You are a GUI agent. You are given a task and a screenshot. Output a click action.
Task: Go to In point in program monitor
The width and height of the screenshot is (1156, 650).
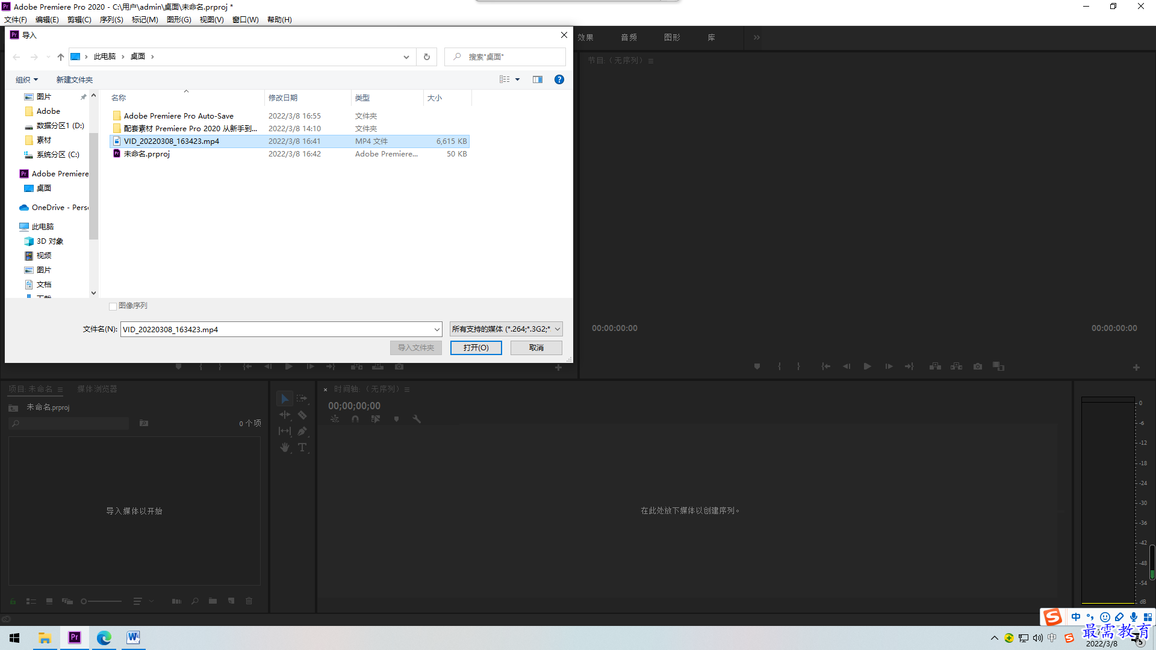click(x=826, y=367)
